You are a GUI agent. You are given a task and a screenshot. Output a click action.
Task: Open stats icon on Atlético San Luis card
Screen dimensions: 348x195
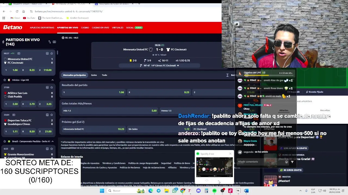[47, 87]
